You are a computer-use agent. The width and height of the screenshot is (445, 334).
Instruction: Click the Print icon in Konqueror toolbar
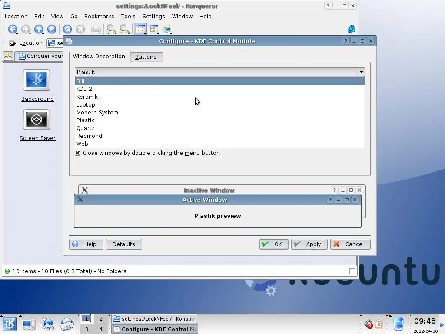click(x=96, y=29)
